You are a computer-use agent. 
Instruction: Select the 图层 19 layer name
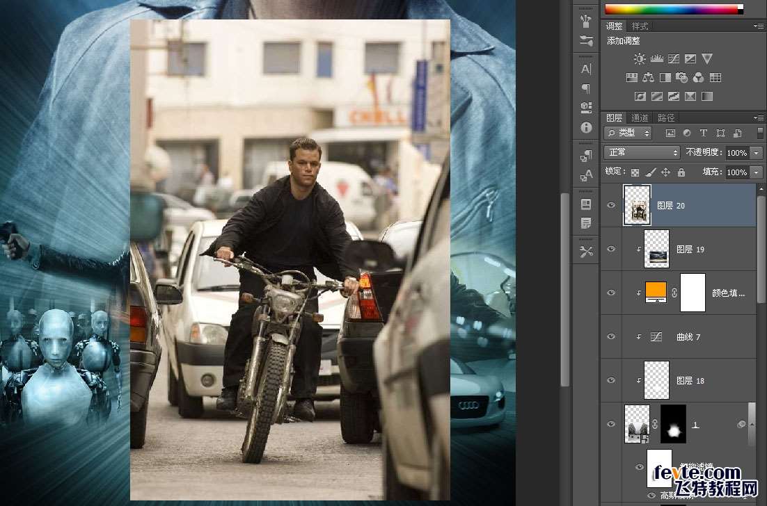coord(690,249)
